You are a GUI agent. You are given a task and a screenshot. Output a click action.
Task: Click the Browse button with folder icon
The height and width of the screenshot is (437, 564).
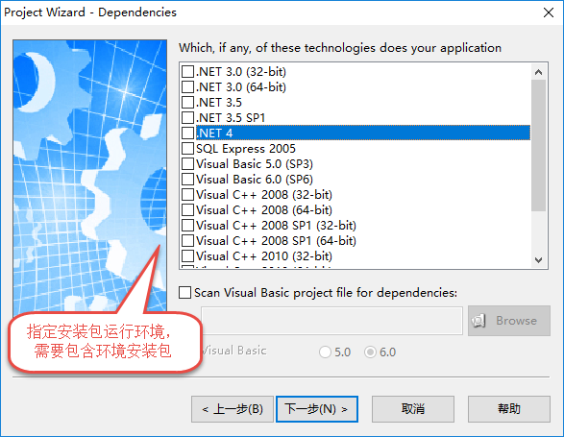coord(509,321)
